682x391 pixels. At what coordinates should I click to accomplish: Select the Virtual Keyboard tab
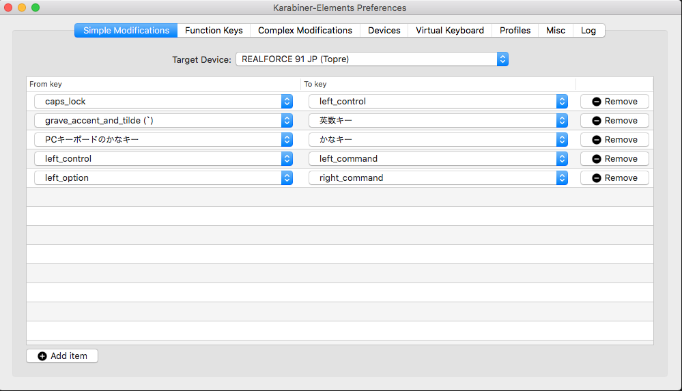450,30
